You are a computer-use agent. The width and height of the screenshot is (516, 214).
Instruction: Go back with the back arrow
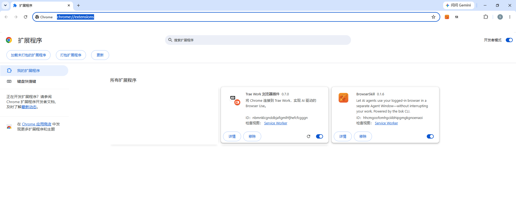tap(6, 17)
